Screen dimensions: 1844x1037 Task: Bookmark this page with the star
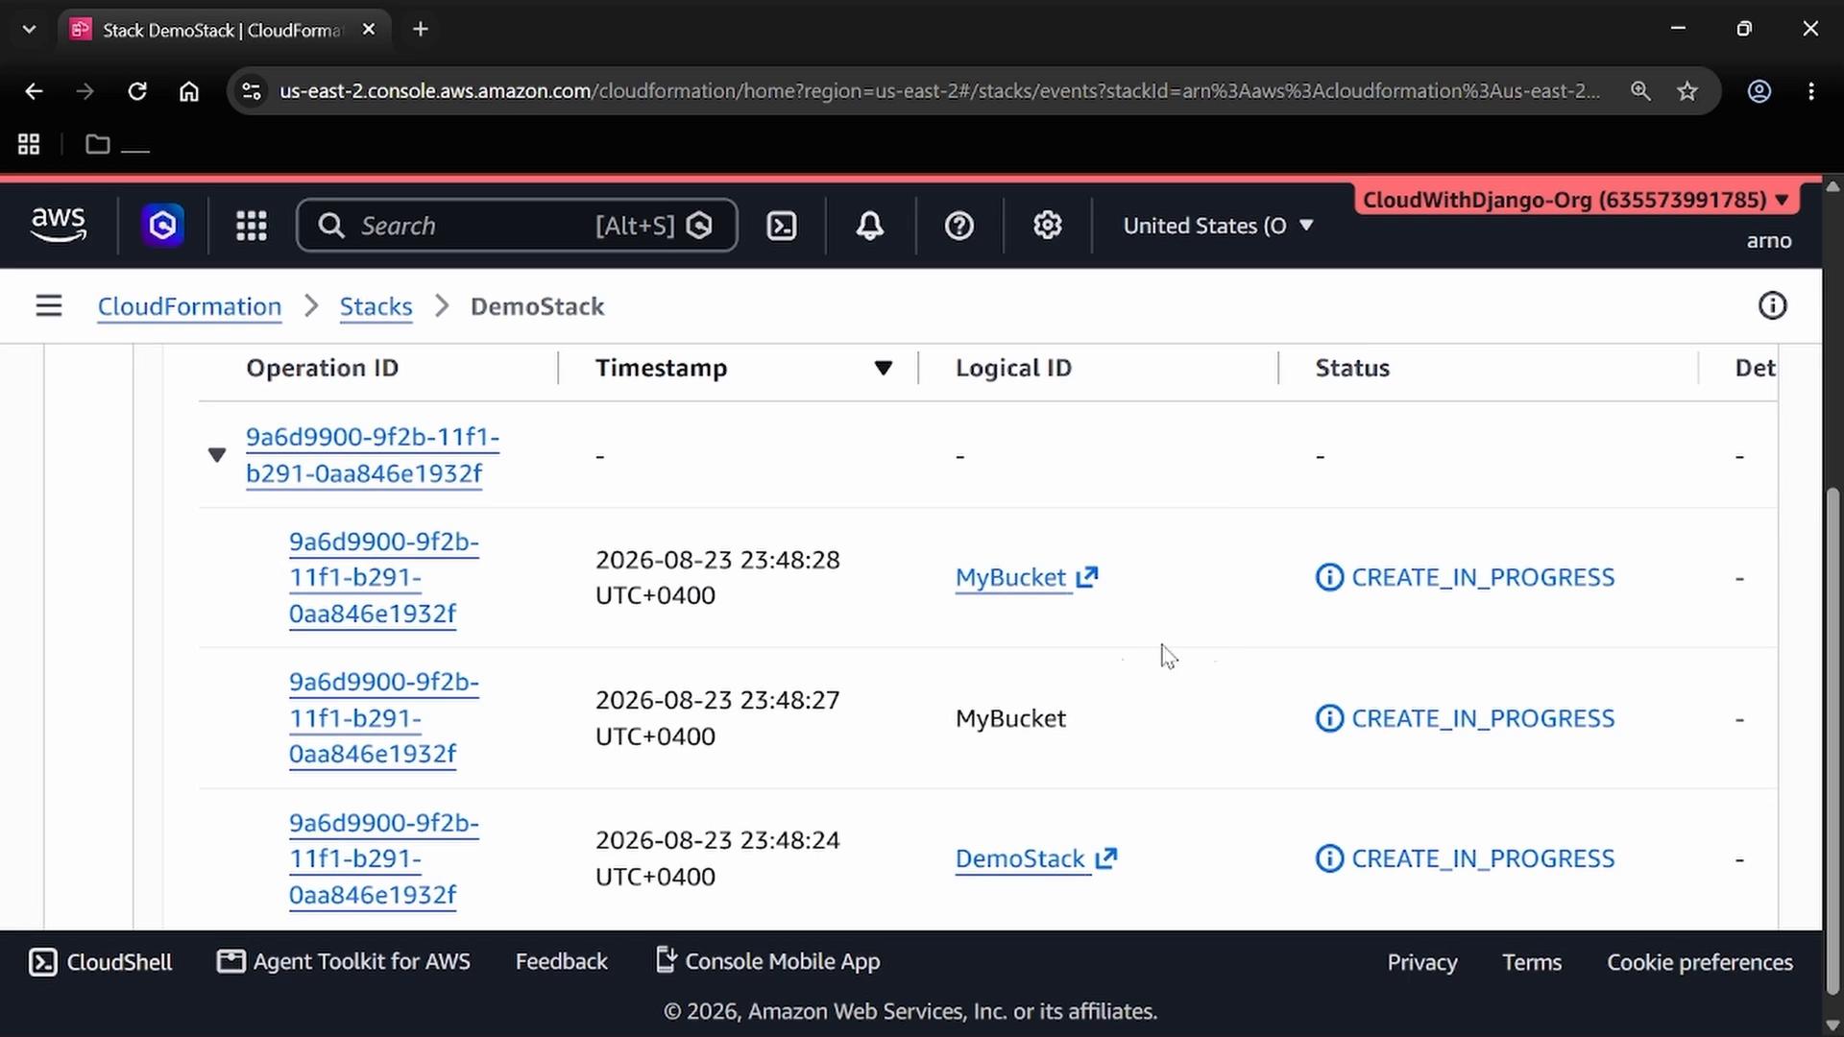pos(1687,91)
